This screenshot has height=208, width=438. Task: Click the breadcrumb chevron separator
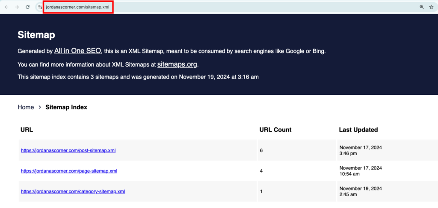39,107
